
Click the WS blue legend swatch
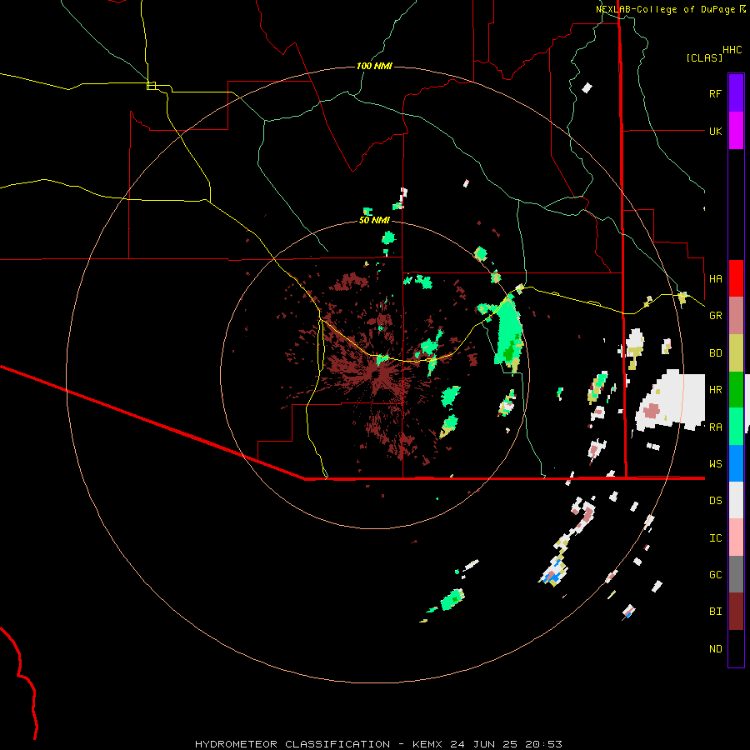(736, 463)
